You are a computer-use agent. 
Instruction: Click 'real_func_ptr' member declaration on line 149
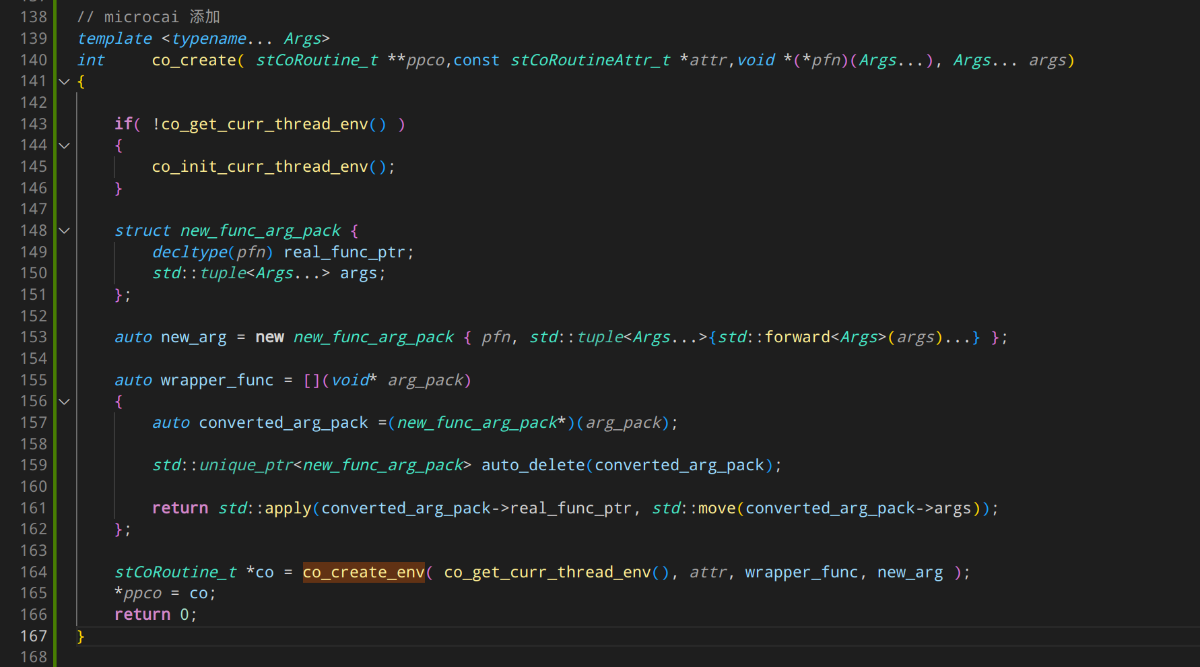coord(344,252)
